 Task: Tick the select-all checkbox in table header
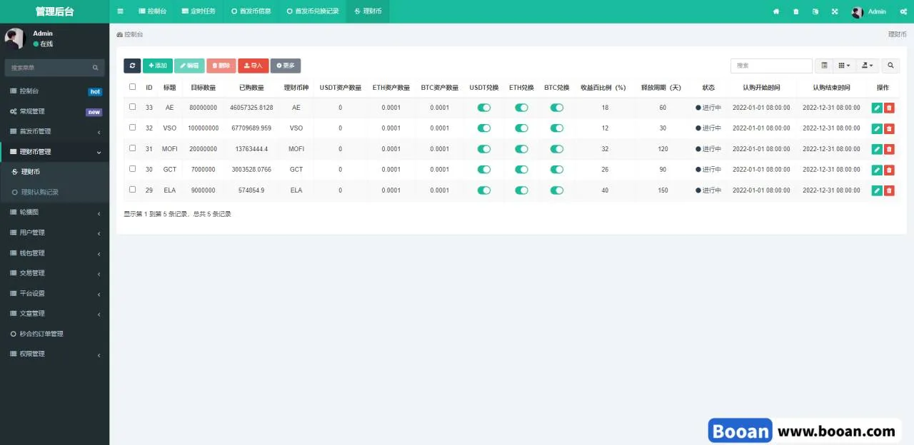[x=132, y=87]
